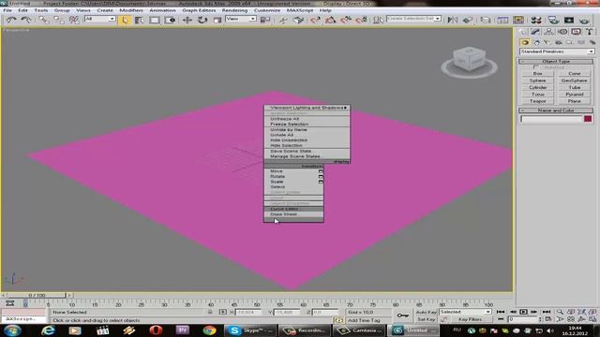Click the Rendered Frame Window icon
Image resolution: width=600 pixels, height=337 pixels.
(x=569, y=20)
